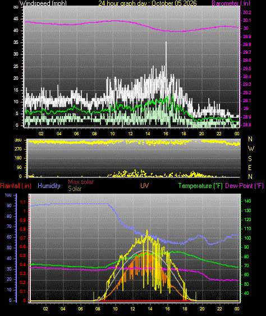Click rainfall axis value "0.7"

tap(23, 238)
